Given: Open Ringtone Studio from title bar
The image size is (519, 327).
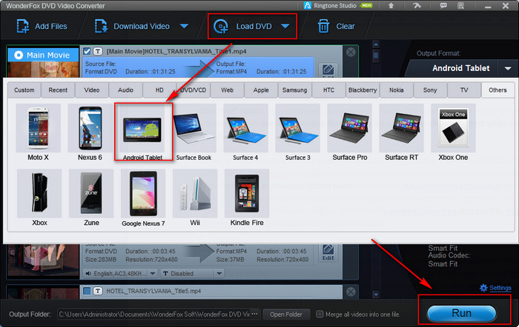Looking at the screenshot, I should click(x=338, y=6).
